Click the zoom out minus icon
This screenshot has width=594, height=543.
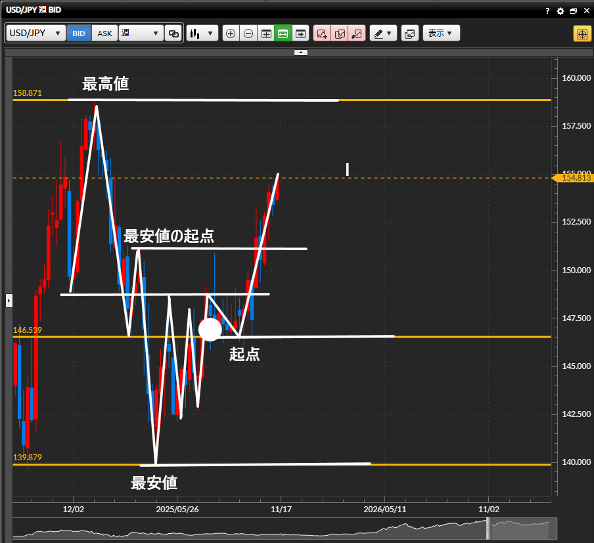click(x=248, y=33)
